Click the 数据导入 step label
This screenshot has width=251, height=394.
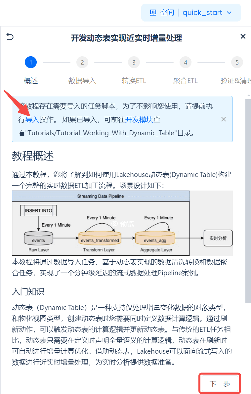[82, 81]
